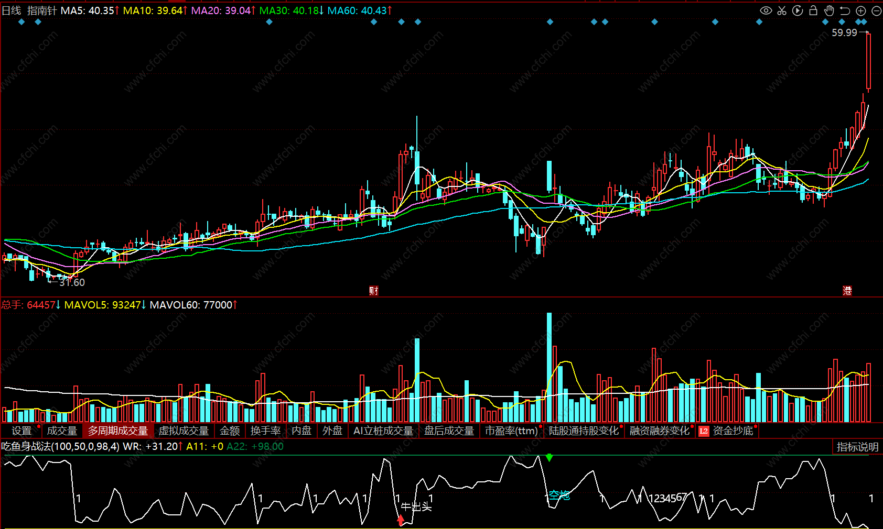Viewport: 883px width, 529px height.
Task: Zoom in with the plus circle icon
Action: pyautogui.click(x=861, y=10)
